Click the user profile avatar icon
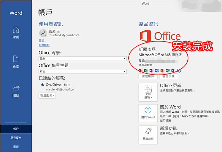 click(43, 33)
